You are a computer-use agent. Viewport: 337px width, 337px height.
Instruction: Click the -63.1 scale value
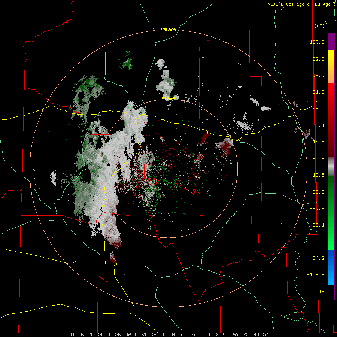(x=317, y=225)
